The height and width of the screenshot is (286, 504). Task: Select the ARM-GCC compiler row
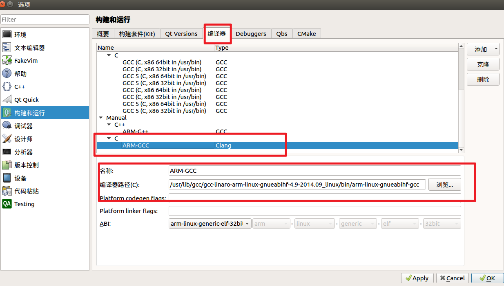278,145
